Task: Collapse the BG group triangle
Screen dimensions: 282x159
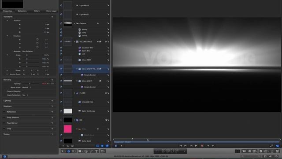Action: [74, 120]
